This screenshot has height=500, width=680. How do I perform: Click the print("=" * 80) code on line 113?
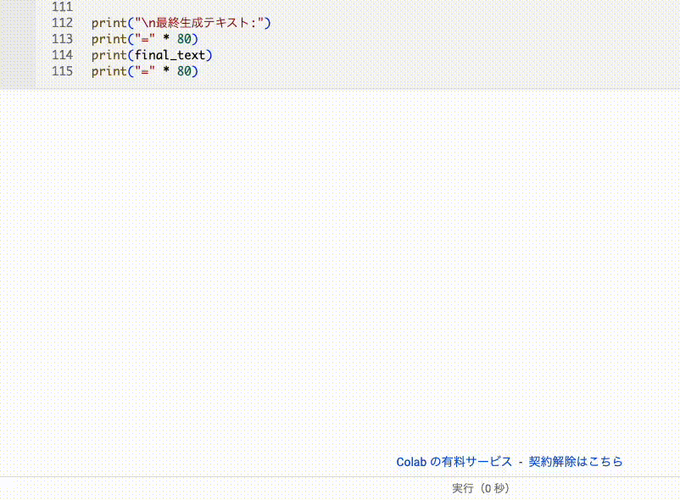click(x=144, y=39)
